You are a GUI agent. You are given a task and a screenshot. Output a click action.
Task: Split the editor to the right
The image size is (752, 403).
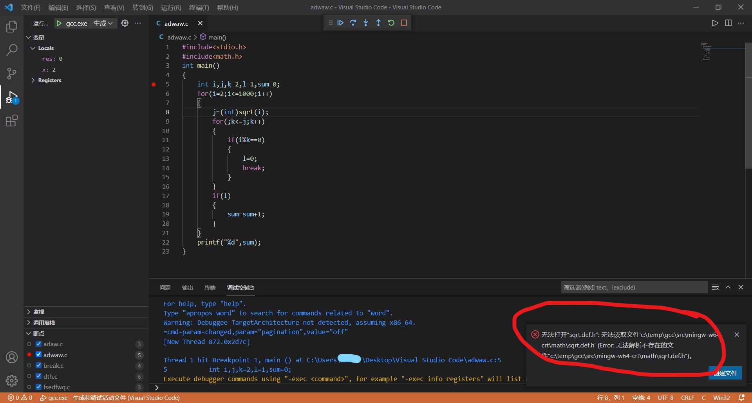728,23
